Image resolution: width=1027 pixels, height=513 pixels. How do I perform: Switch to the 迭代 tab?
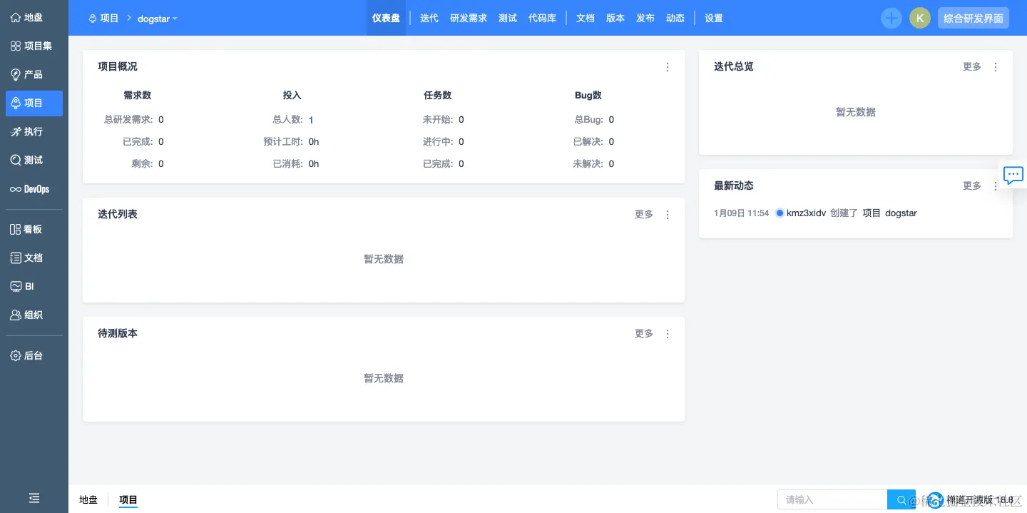pos(429,18)
